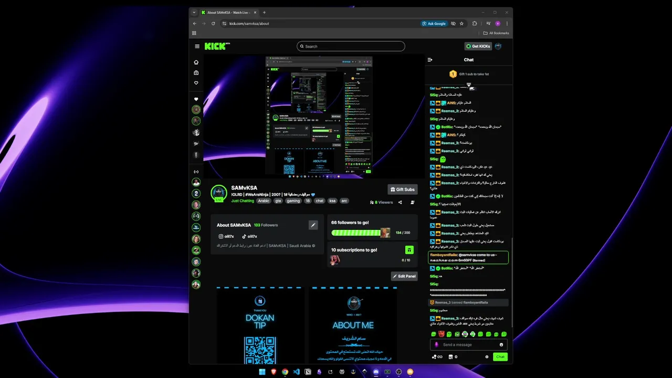Viewport: 672px width, 378px height.
Task: Open Chrome's three-dot menu
Action: [x=507, y=23]
